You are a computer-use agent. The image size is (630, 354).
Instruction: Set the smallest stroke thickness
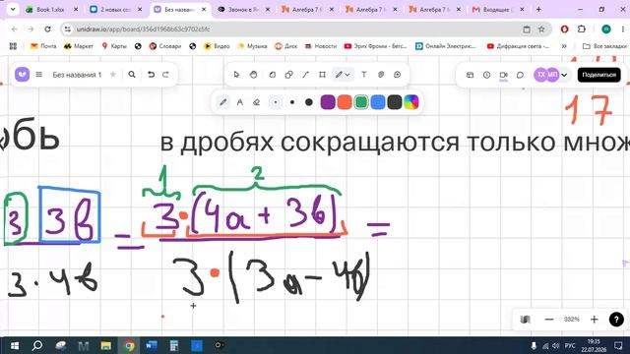point(276,102)
